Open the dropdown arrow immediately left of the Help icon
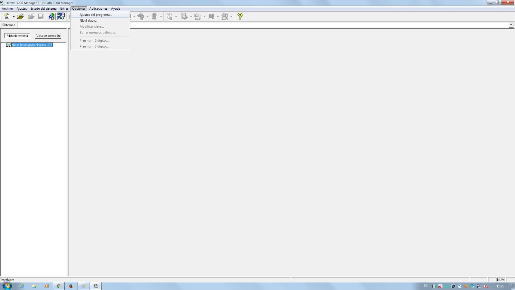 click(231, 16)
